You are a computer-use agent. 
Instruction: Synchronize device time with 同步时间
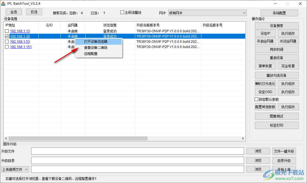tap(276, 49)
